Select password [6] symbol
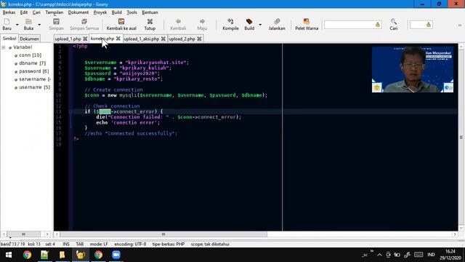The image size is (465, 262). coord(34,71)
